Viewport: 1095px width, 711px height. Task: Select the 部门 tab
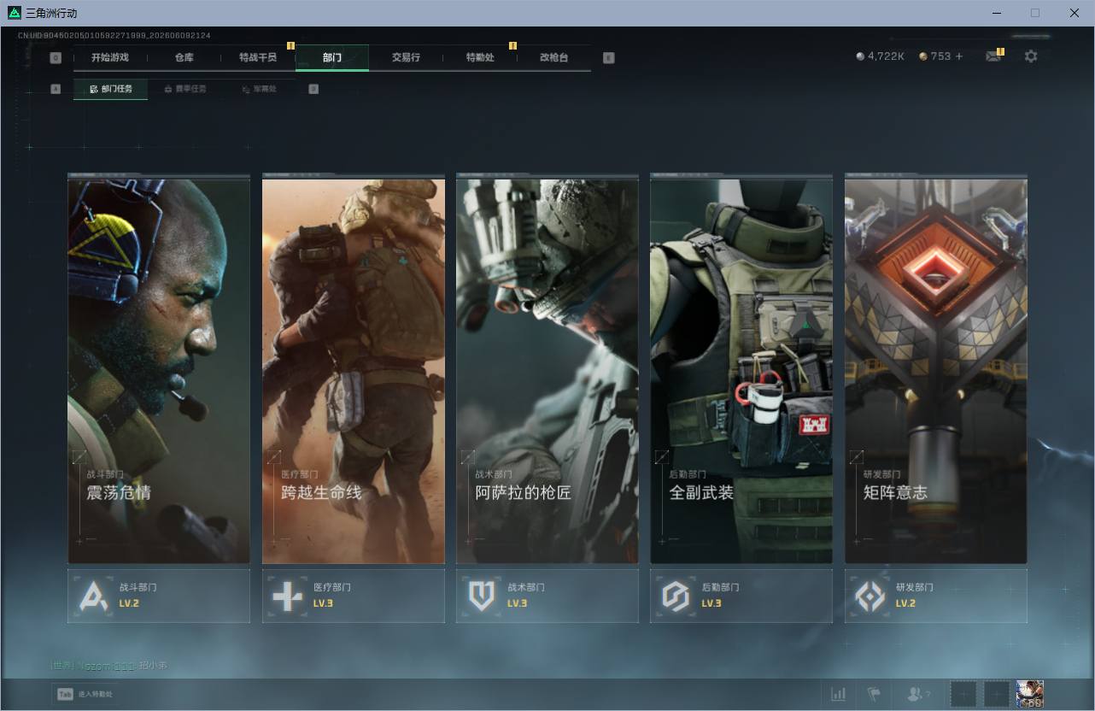pyautogui.click(x=332, y=57)
